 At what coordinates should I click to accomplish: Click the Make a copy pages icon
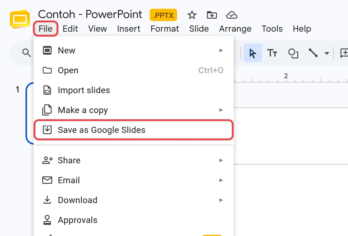tap(47, 110)
